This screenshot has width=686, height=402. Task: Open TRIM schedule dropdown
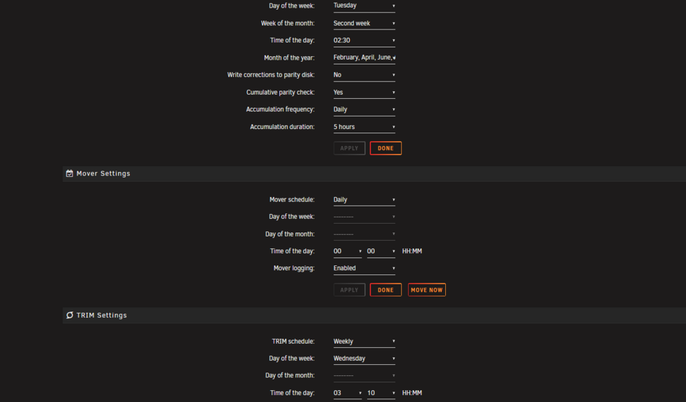[x=364, y=341]
